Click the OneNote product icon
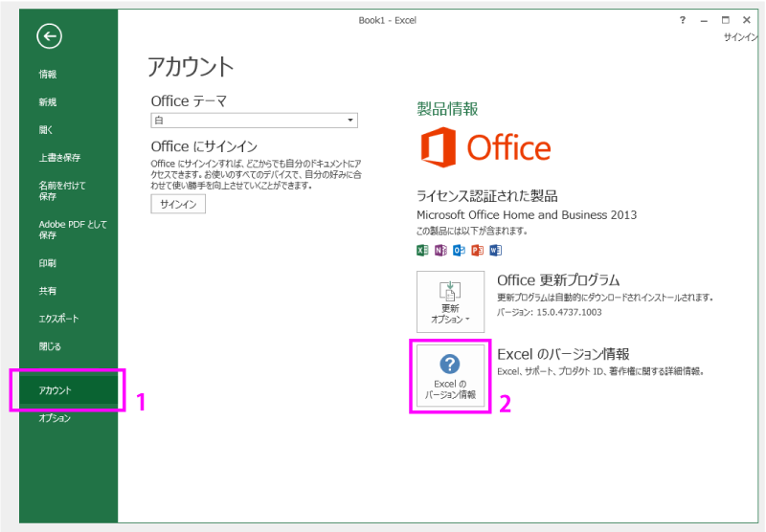 [x=440, y=251]
